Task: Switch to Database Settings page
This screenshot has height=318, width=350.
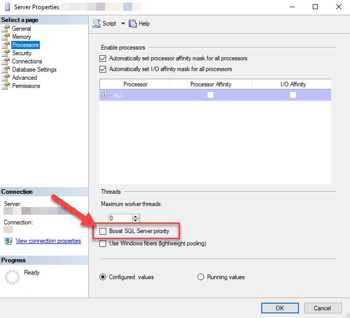Action: pyautogui.click(x=34, y=70)
